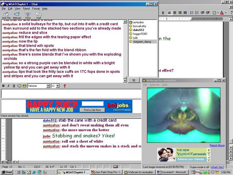
Task: Open the Format menu in chat window
Action: point(36,9)
